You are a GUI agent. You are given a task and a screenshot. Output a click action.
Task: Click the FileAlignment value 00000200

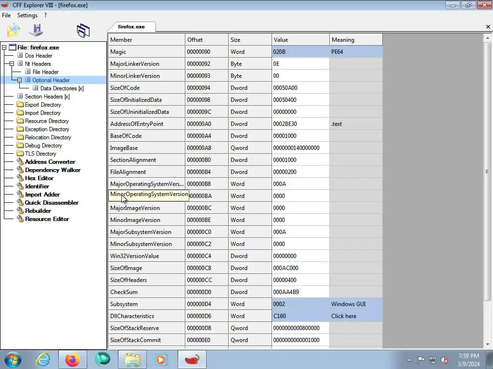tap(300, 172)
